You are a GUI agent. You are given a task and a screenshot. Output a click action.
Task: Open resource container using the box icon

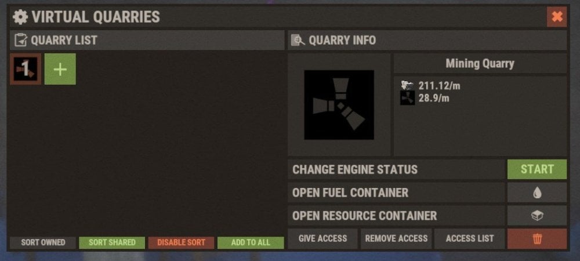[x=536, y=216]
